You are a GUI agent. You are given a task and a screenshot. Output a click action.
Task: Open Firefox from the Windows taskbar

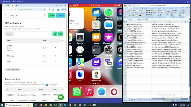pyautogui.click(x=41, y=105)
